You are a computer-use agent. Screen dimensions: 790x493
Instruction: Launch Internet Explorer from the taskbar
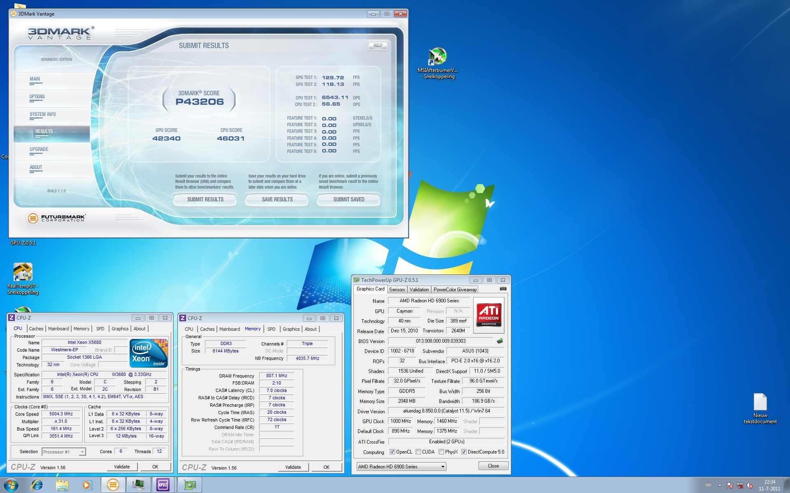[x=37, y=485]
